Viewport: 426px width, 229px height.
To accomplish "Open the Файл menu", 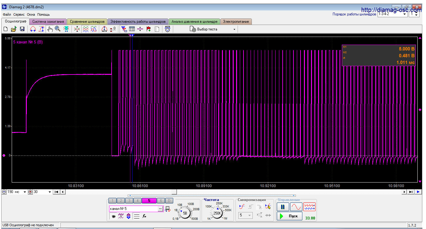I will [7, 14].
